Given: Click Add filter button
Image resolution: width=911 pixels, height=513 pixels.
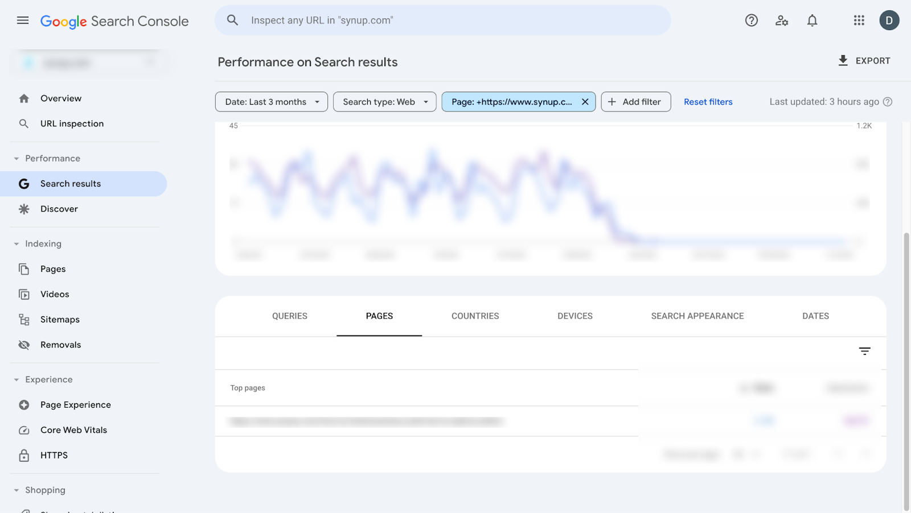Looking at the screenshot, I should pyautogui.click(x=636, y=102).
